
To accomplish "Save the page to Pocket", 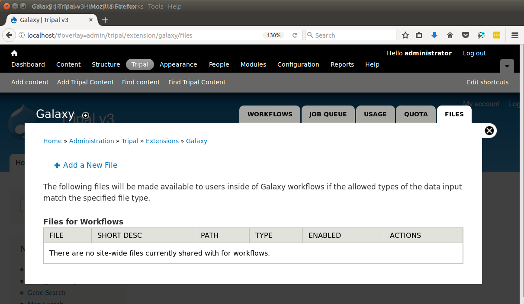I will tap(466, 35).
